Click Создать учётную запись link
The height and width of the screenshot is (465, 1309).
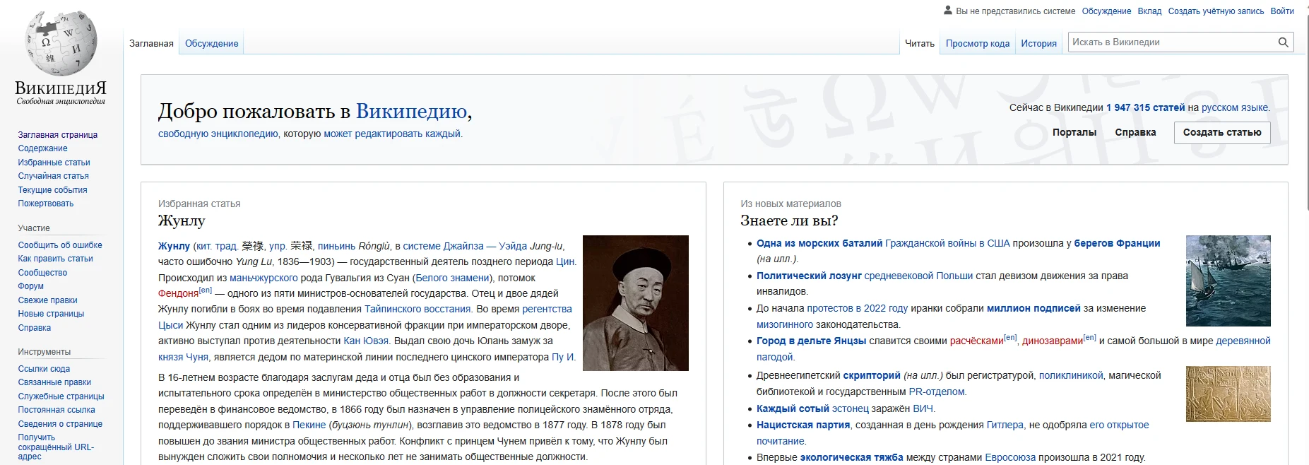pyautogui.click(x=1216, y=11)
